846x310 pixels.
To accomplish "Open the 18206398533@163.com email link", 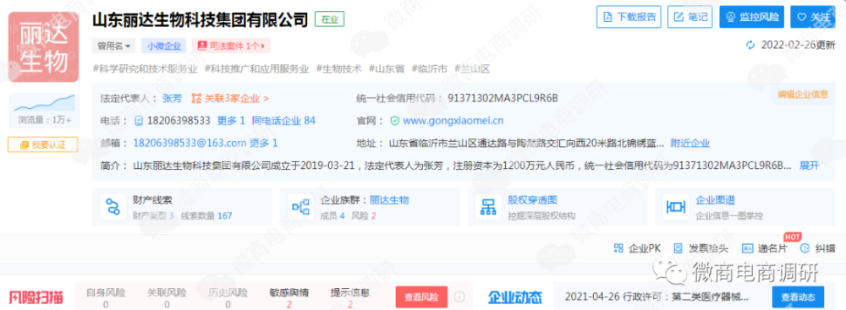I will (190, 143).
